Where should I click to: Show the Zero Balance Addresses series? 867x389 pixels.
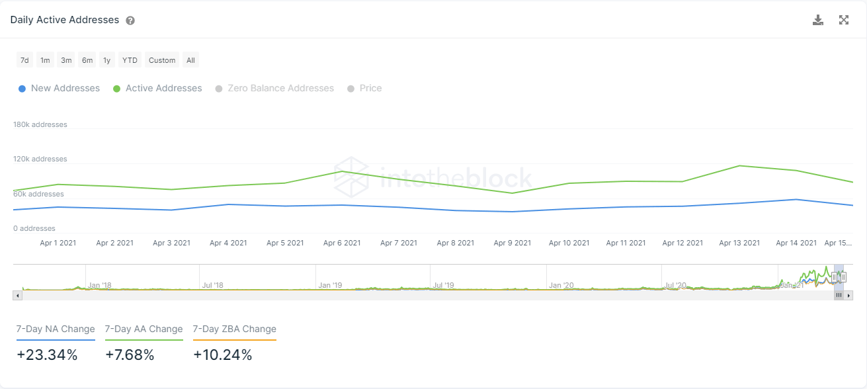click(274, 88)
